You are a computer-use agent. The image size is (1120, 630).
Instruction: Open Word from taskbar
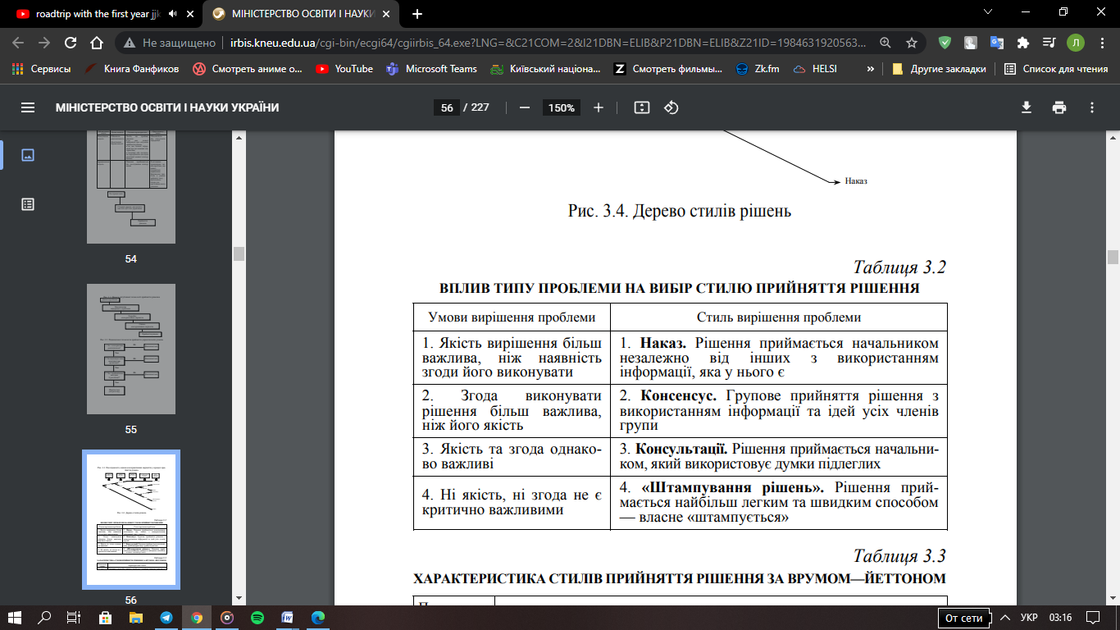[288, 617]
